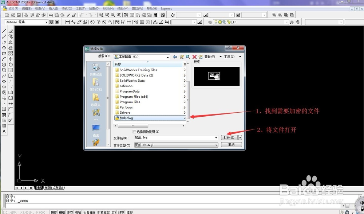Open the arrow beside the Open button
Screen dimensions: 364x214
point(240,137)
